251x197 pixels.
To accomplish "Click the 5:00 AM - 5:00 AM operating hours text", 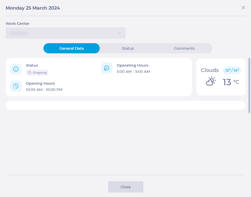I will pos(133,72).
